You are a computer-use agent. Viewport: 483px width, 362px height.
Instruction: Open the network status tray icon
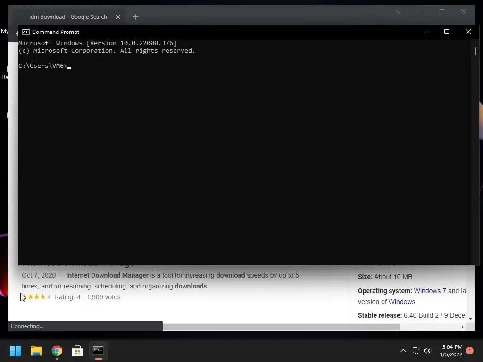point(416,351)
